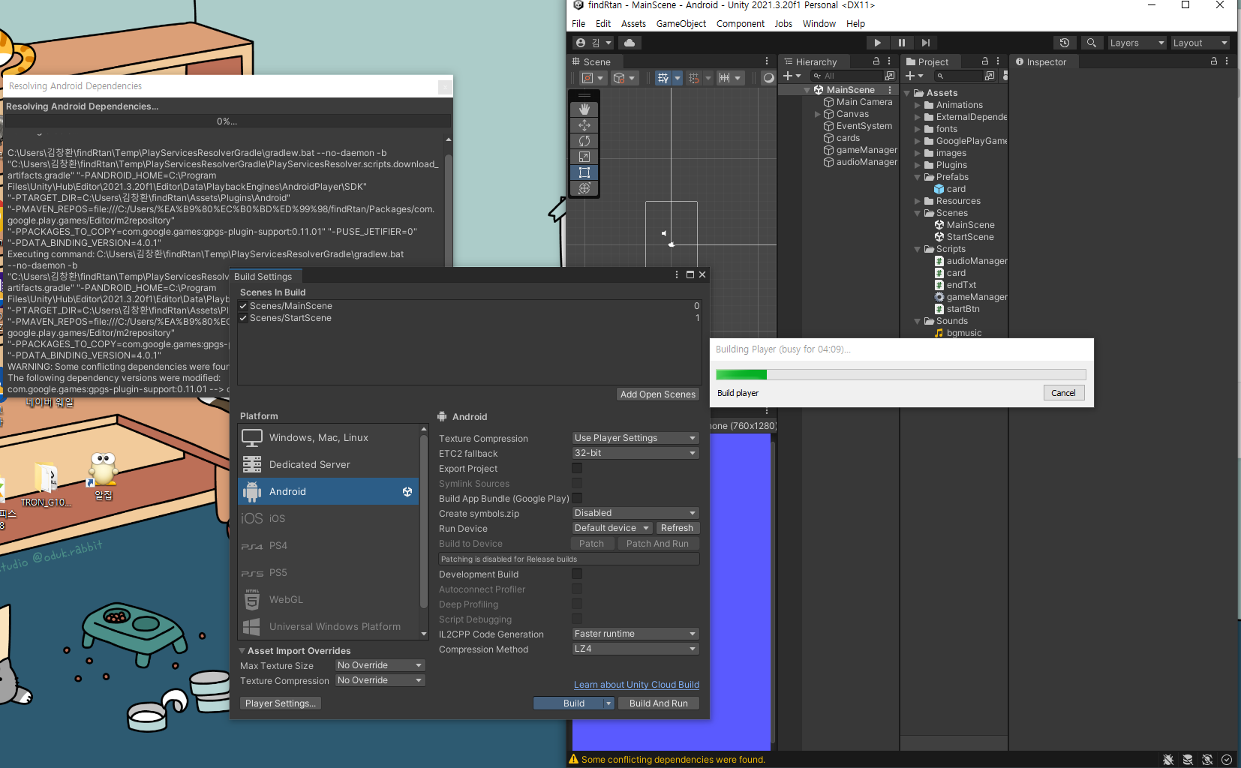Click the debug mode bug icon in status bar
The image size is (1241, 768).
pyautogui.click(x=1168, y=760)
